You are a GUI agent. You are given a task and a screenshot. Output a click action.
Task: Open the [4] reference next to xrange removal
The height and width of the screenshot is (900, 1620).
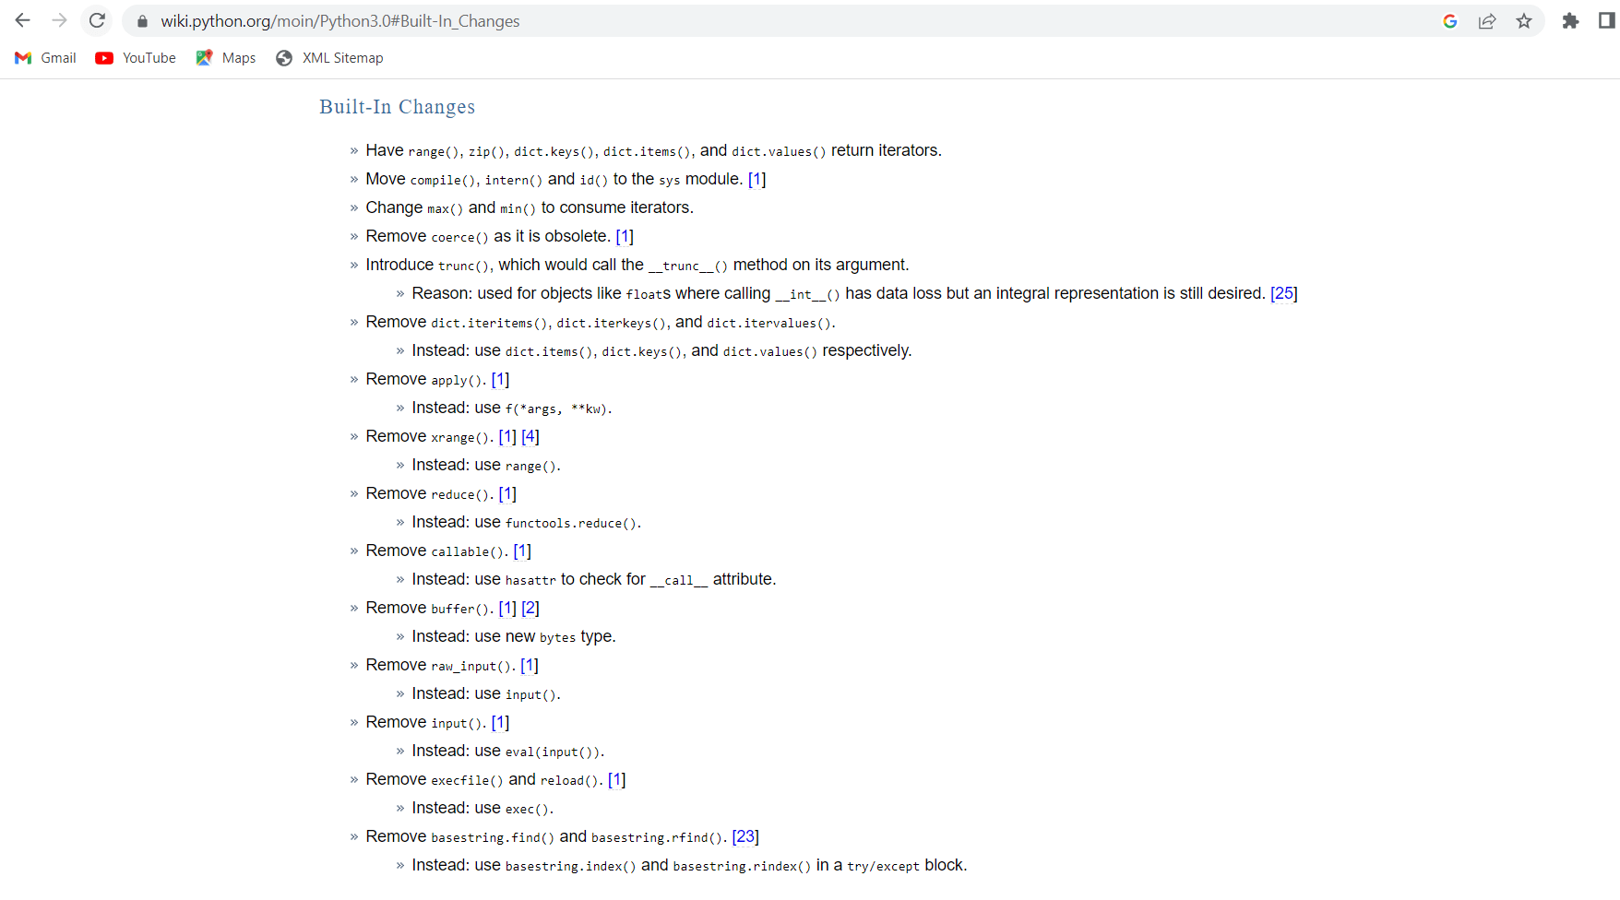(530, 435)
